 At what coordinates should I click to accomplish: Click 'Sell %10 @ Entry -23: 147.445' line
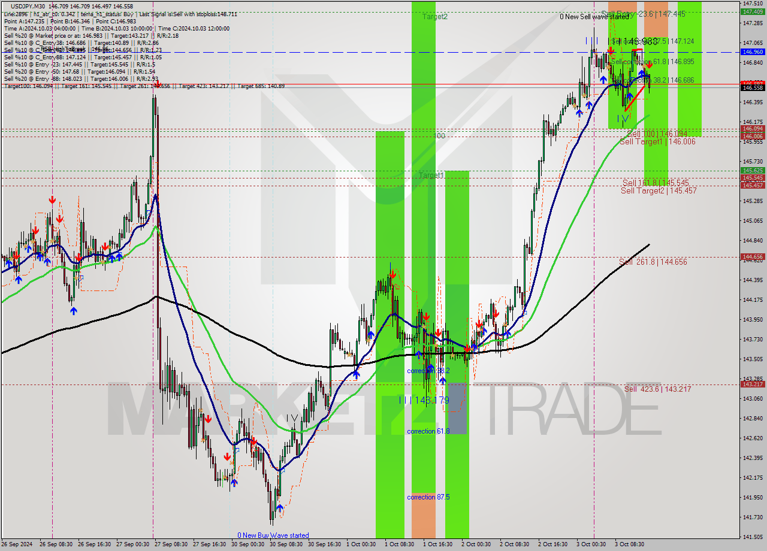click(79, 65)
